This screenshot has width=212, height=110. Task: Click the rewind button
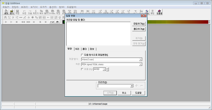point(23,22)
